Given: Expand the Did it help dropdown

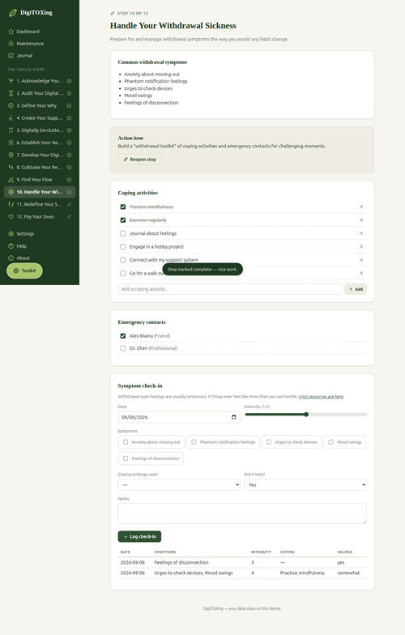Looking at the screenshot, I should (305, 484).
